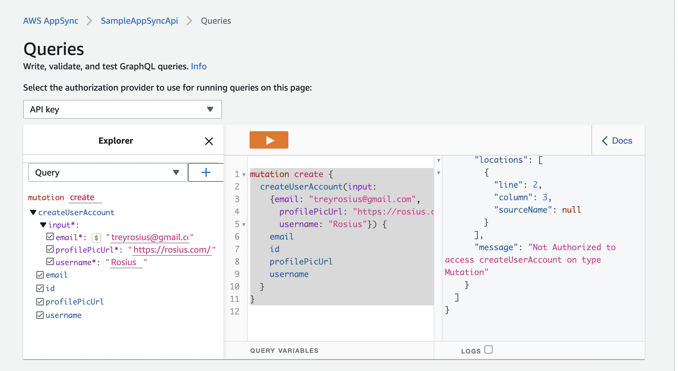Click createUserAccount(input: on editor line 2
The height and width of the screenshot is (371, 678).
pyautogui.click(x=318, y=187)
